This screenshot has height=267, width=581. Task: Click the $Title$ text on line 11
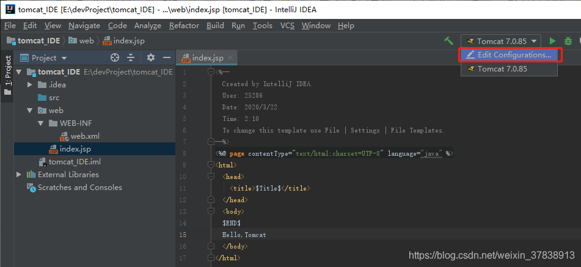(x=268, y=188)
